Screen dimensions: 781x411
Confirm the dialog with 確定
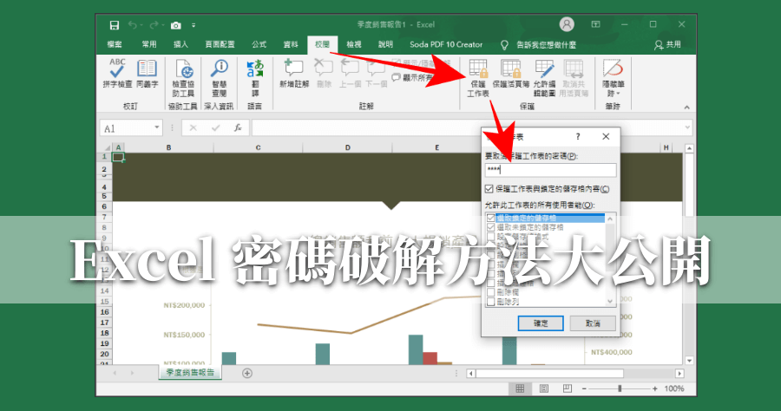click(x=541, y=323)
